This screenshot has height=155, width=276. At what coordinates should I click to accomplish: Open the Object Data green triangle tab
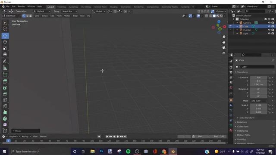point(231,125)
